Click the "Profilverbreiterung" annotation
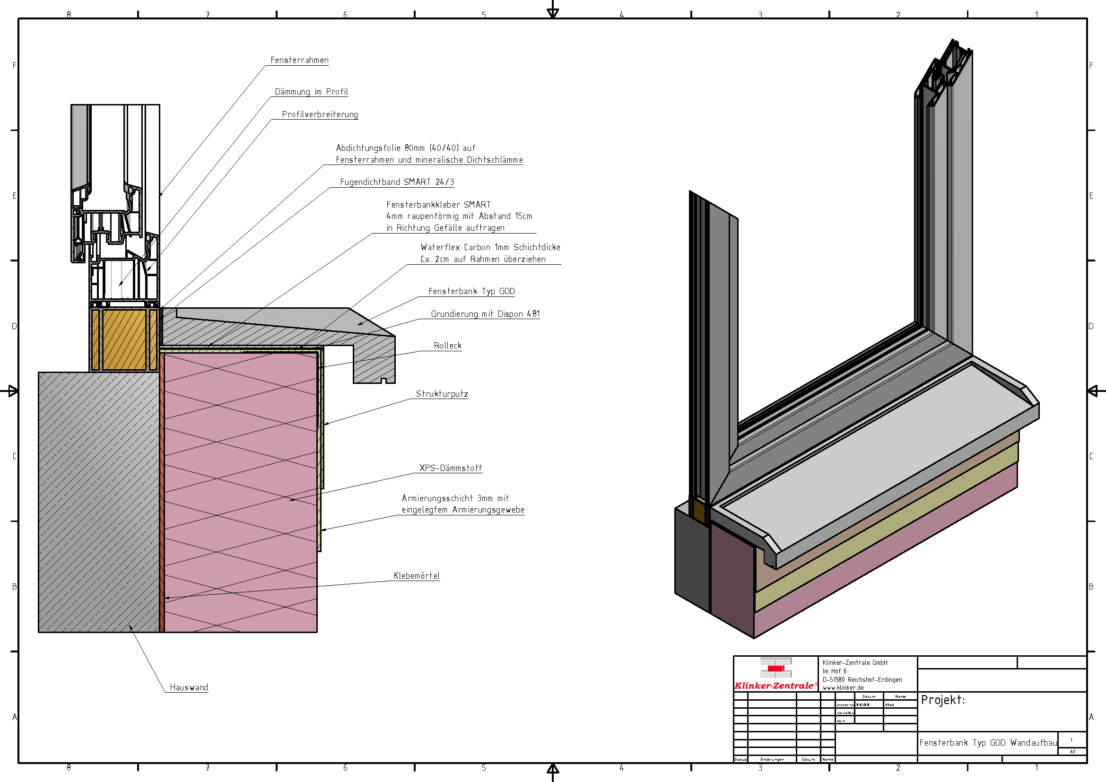The width and height of the screenshot is (1106, 782). pyautogui.click(x=320, y=114)
